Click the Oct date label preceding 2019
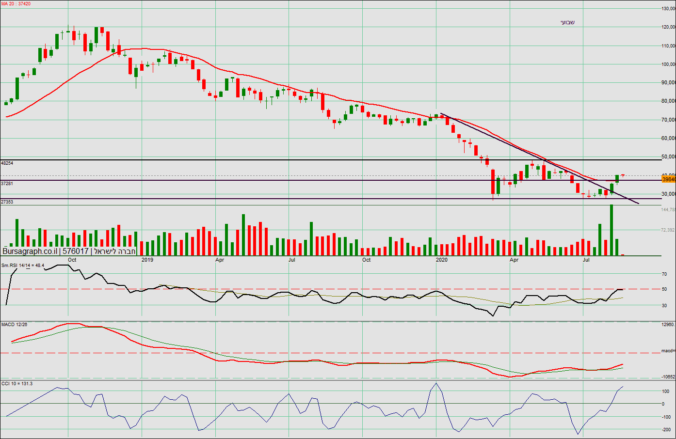 click(72, 260)
